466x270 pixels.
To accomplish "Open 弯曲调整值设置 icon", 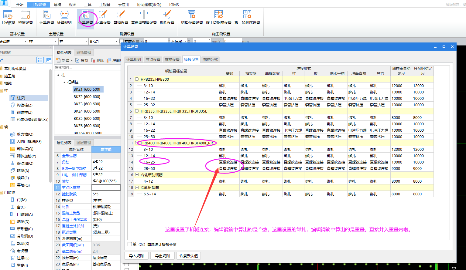I will (x=144, y=17).
